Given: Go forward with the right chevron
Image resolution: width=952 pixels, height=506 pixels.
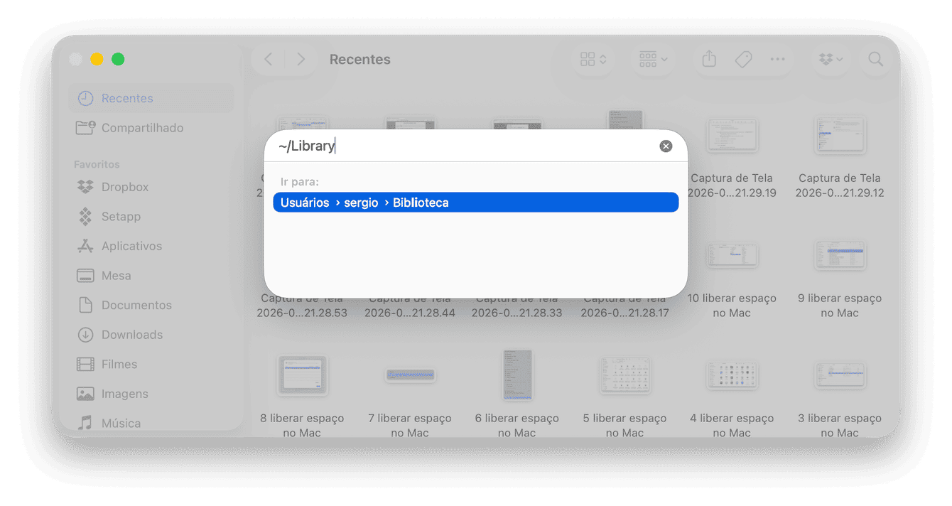Looking at the screenshot, I should 301,60.
